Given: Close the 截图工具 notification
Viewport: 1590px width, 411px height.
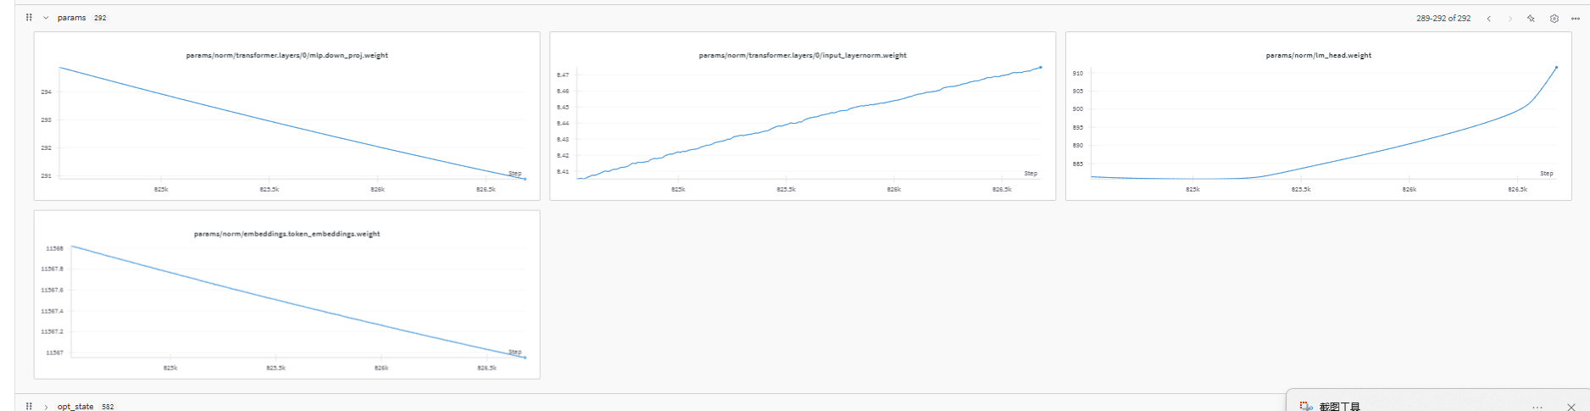Looking at the screenshot, I should coord(1571,408).
